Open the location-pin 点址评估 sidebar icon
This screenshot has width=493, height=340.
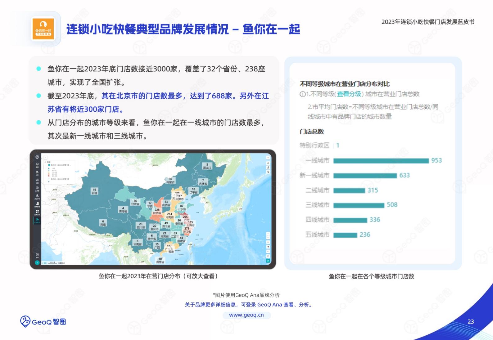(x=37, y=196)
